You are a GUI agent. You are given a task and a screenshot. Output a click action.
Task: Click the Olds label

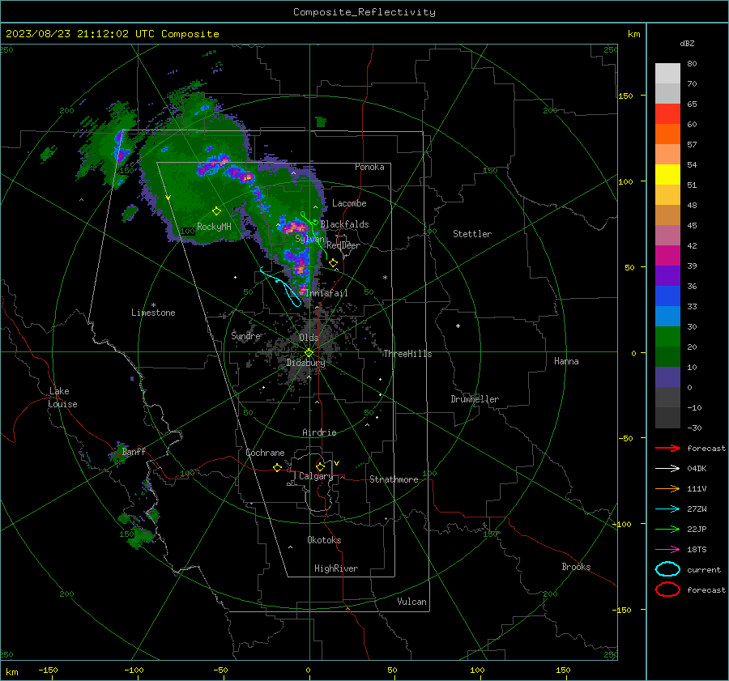[309, 338]
